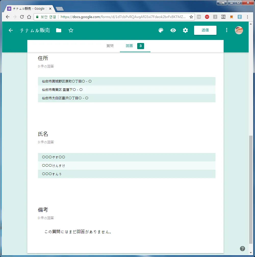The height and width of the screenshot is (257, 255).
Task: Click the help question mark button
Action: (243, 249)
